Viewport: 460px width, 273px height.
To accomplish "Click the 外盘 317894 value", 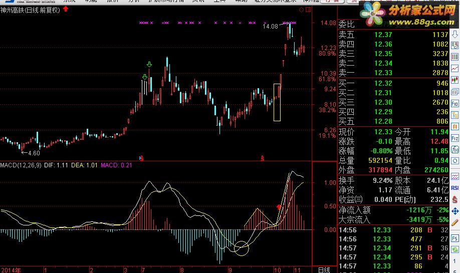I will pyautogui.click(x=380, y=170).
